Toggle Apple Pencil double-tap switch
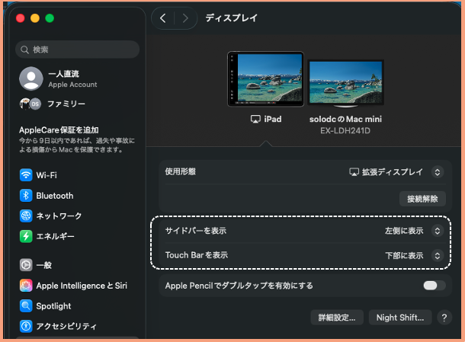This screenshot has height=342, width=465. [x=435, y=286]
